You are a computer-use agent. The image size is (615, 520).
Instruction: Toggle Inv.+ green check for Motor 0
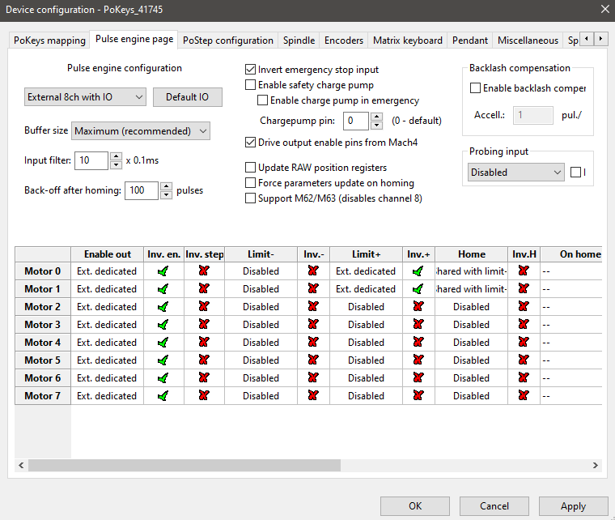[418, 271]
